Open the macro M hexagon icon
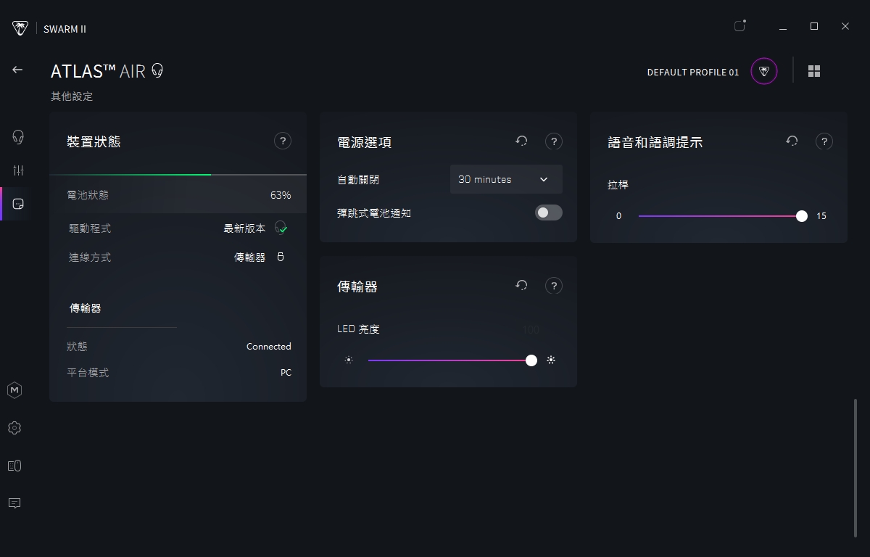870x557 pixels. point(14,390)
